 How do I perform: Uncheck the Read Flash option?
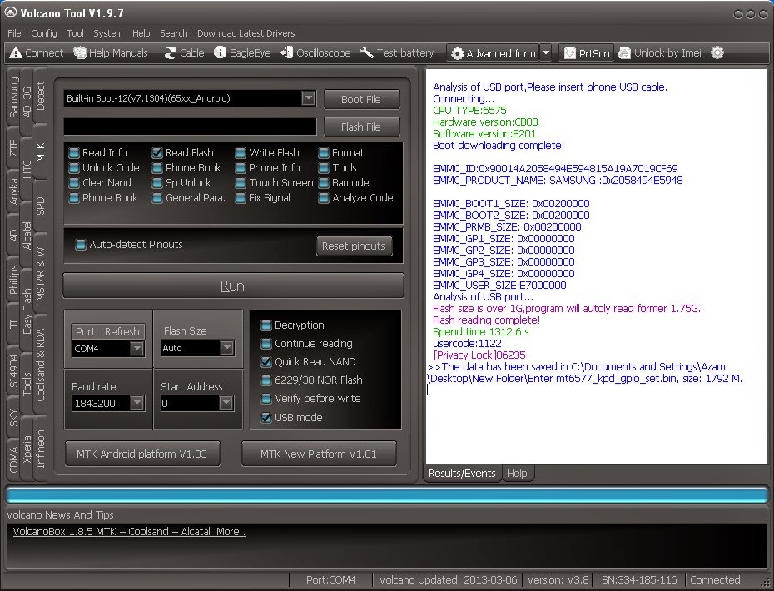[157, 153]
